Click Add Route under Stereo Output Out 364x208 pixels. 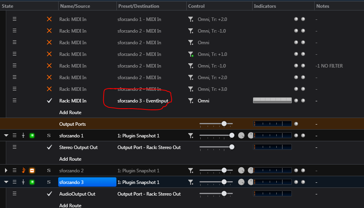70,159
